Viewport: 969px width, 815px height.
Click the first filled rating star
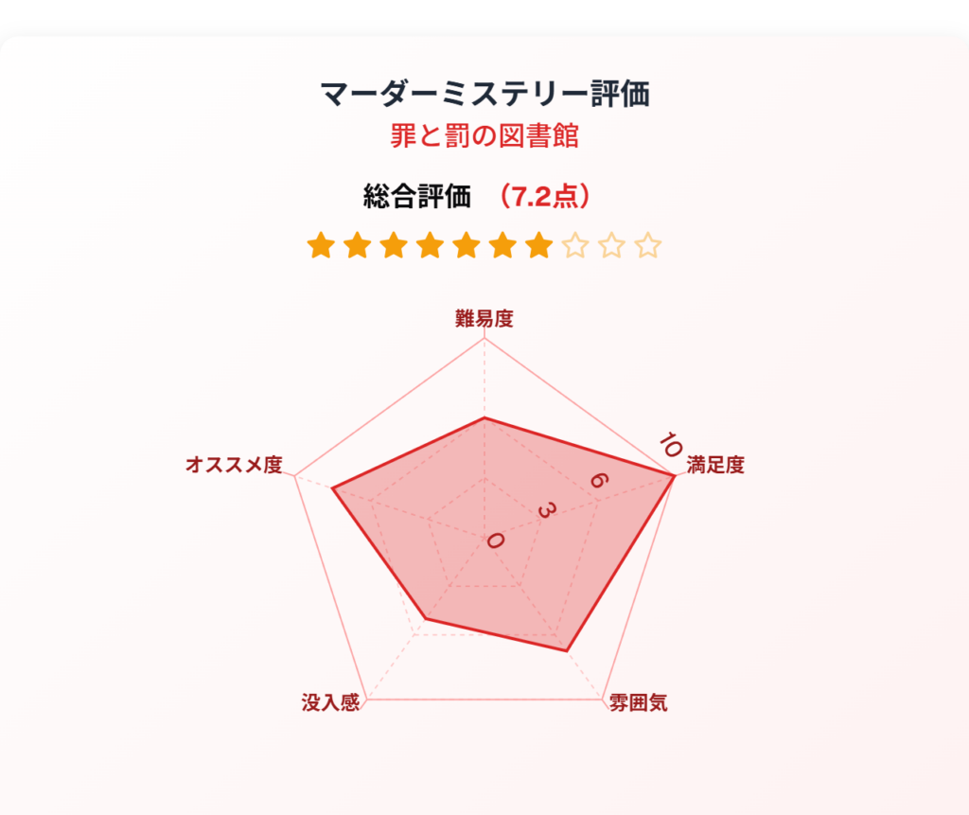click(x=322, y=245)
